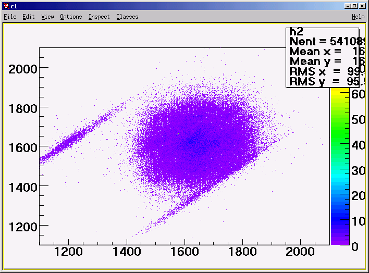This screenshot has width=369, height=273.
Task: Click y-axis label 1200
Action: click(x=23, y=227)
